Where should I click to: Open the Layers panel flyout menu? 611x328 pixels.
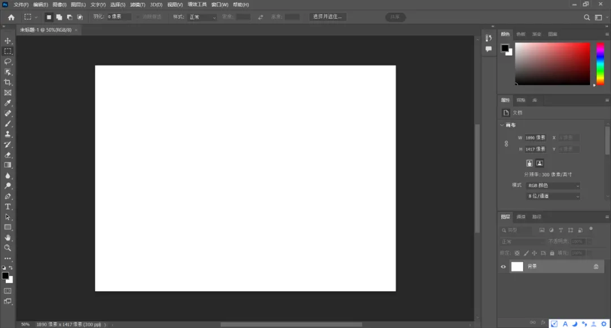pyautogui.click(x=606, y=217)
